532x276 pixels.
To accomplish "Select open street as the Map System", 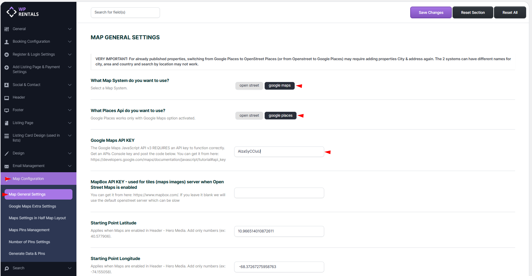I will point(249,86).
